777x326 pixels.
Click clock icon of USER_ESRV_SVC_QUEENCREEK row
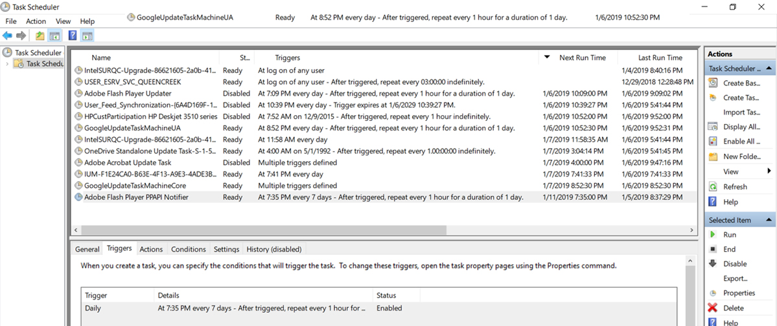pyautogui.click(x=78, y=81)
